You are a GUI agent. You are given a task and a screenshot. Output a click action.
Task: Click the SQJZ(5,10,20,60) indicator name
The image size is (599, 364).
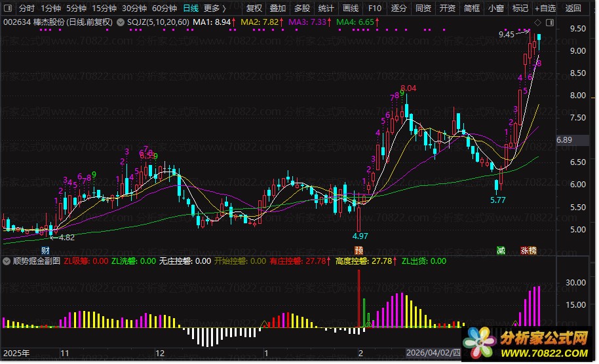158,22
